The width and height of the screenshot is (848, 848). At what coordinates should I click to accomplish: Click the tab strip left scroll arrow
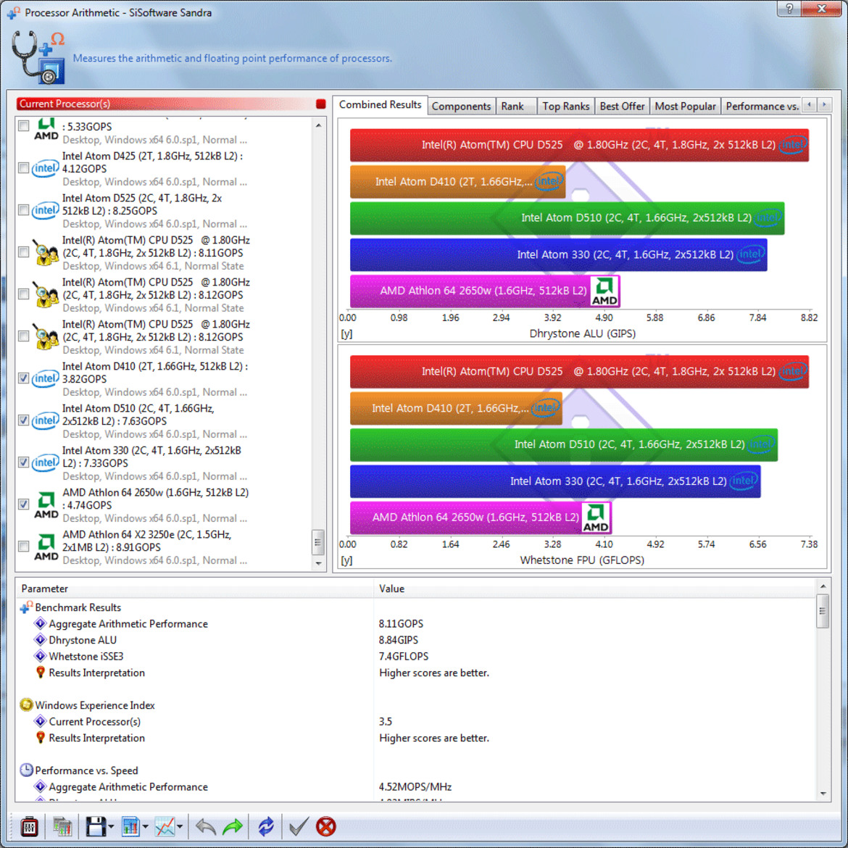tap(809, 105)
